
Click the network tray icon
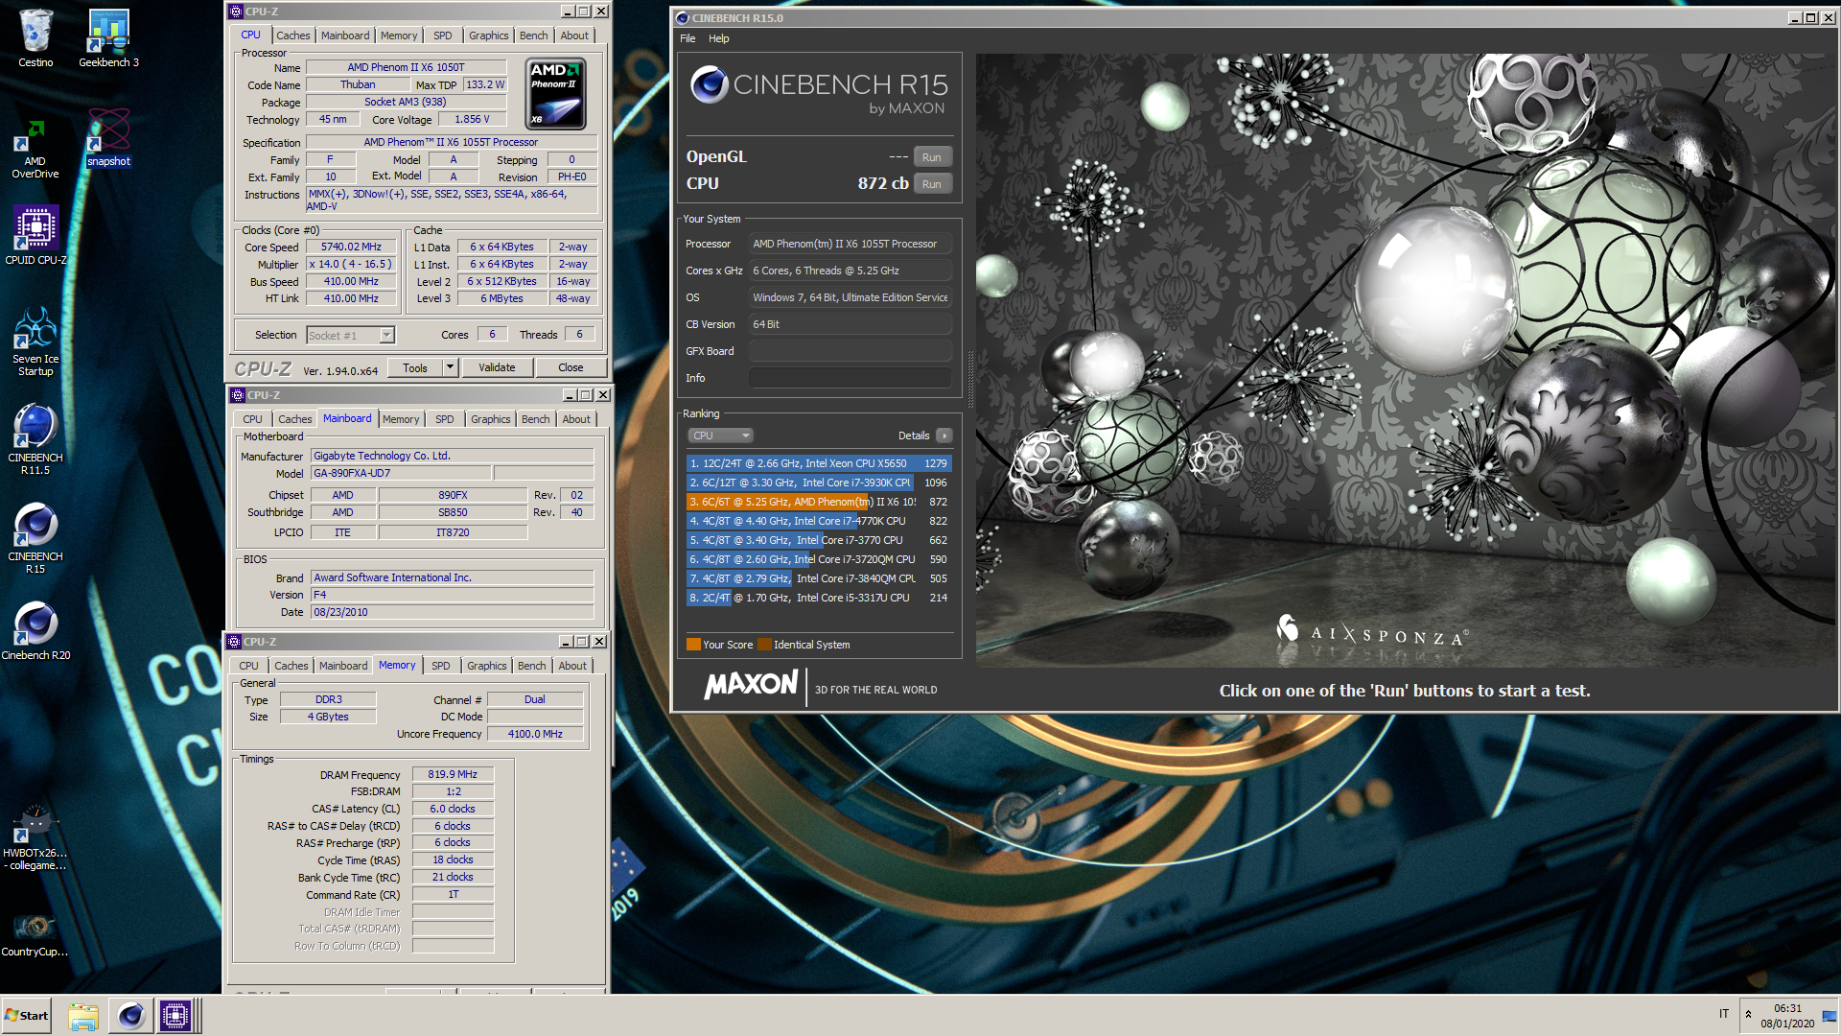tap(1829, 1015)
